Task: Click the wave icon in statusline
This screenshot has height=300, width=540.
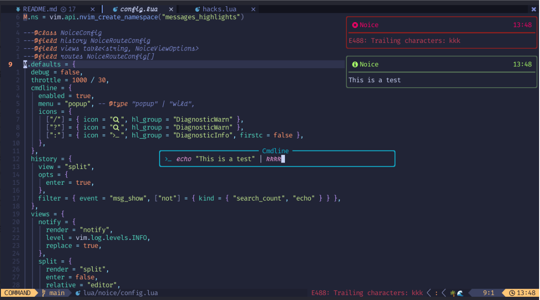Action: (x=460, y=293)
